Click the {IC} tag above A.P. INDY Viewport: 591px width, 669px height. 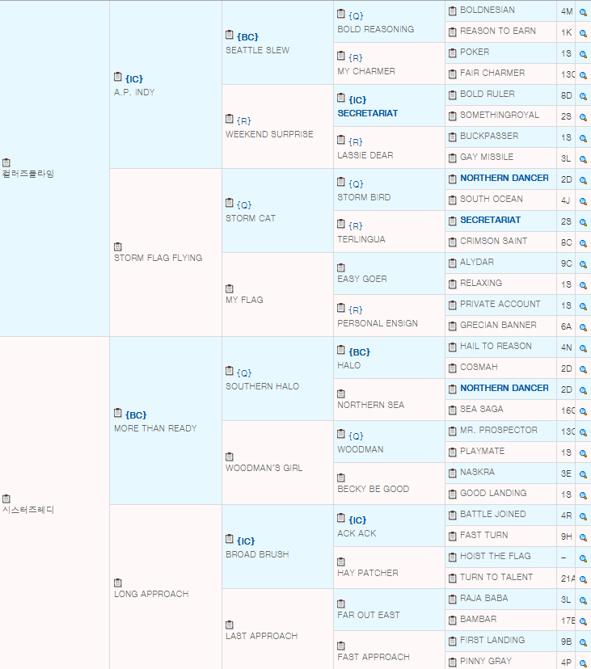(134, 79)
